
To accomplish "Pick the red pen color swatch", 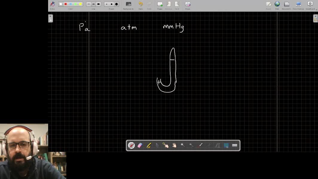I will tap(65, 4).
